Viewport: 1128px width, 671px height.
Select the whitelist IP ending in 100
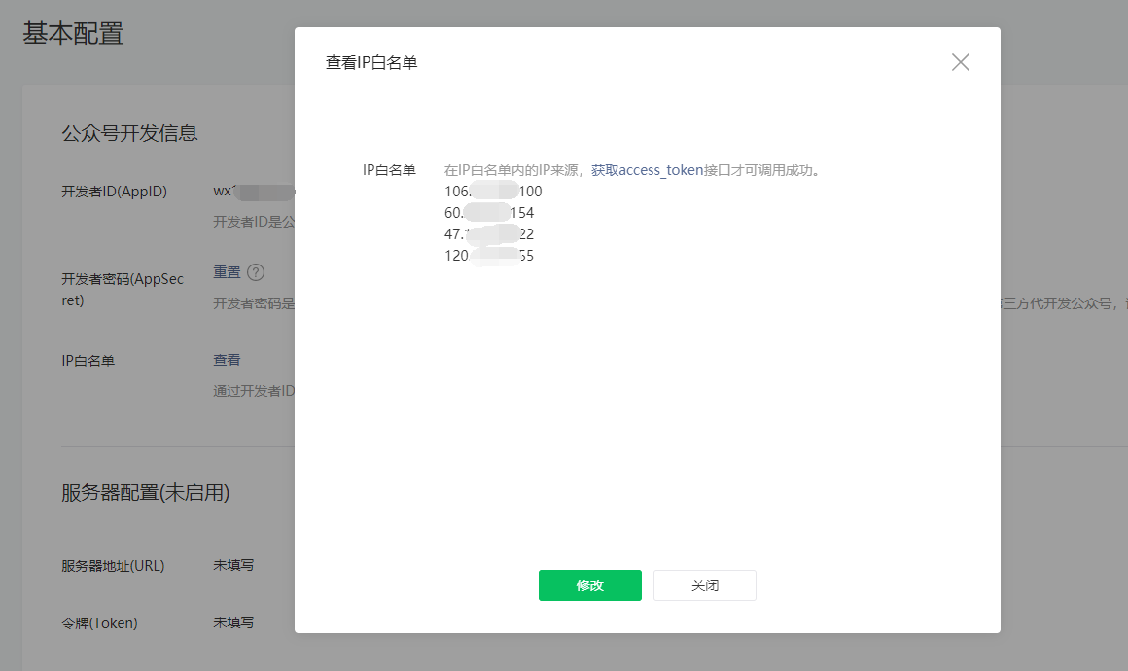tap(493, 192)
